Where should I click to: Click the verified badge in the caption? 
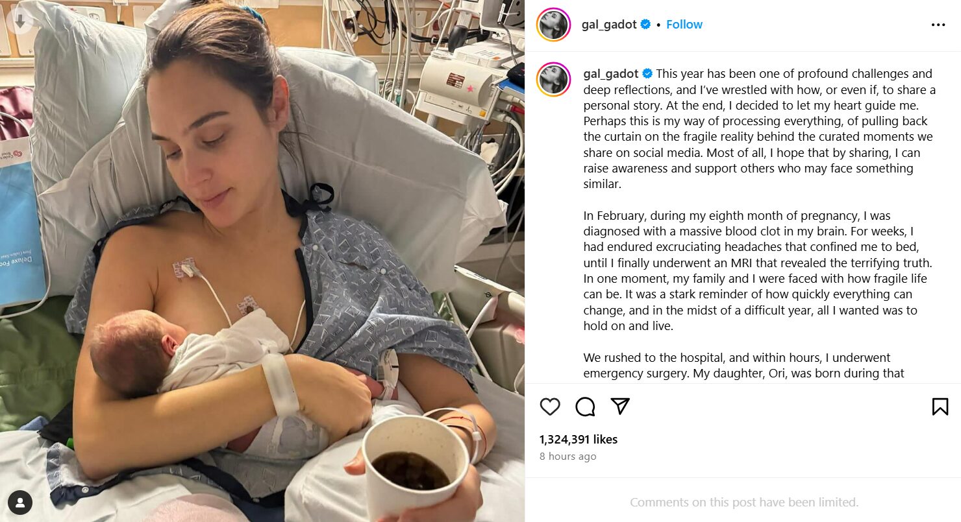pyautogui.click(x=647, y=74)
